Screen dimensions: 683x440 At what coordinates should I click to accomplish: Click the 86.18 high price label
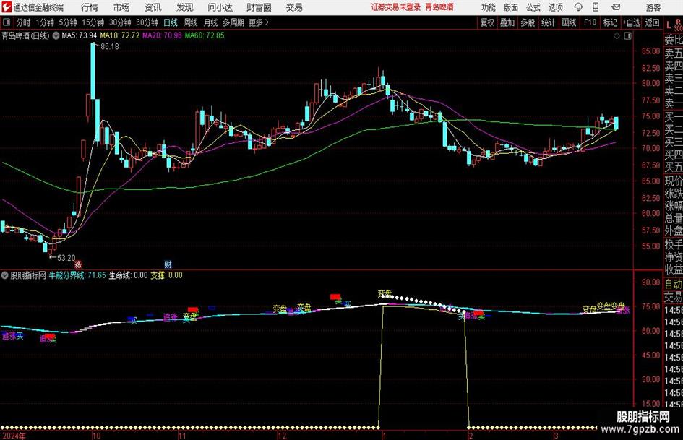(x=109, y=47)
